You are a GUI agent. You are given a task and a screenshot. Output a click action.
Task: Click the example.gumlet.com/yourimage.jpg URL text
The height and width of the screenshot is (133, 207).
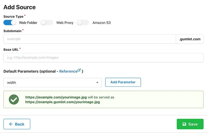coord(63,102)
